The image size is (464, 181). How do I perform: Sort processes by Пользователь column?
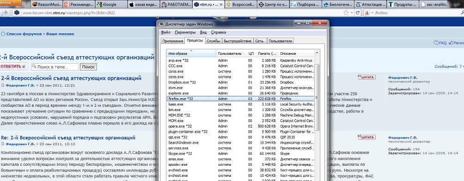point(231,53)
